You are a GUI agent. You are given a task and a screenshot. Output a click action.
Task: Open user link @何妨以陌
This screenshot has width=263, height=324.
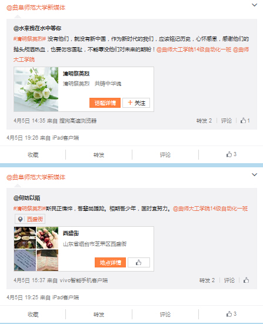pyautogui.click(x=27, y=198)
